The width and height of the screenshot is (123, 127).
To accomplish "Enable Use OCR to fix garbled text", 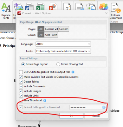I will [x=21, y=72].
